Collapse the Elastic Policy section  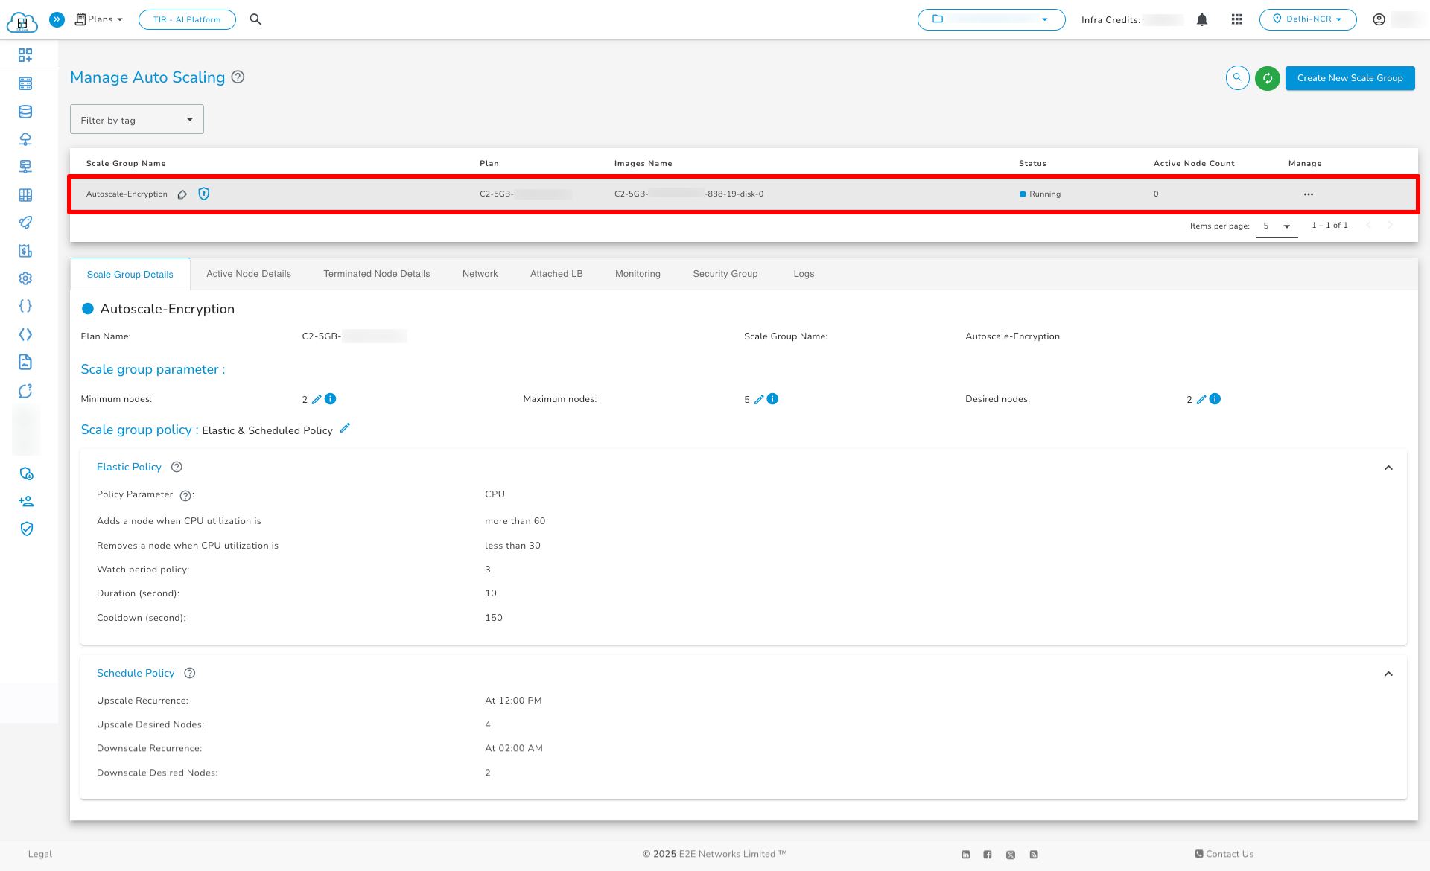coord(1388,468)
